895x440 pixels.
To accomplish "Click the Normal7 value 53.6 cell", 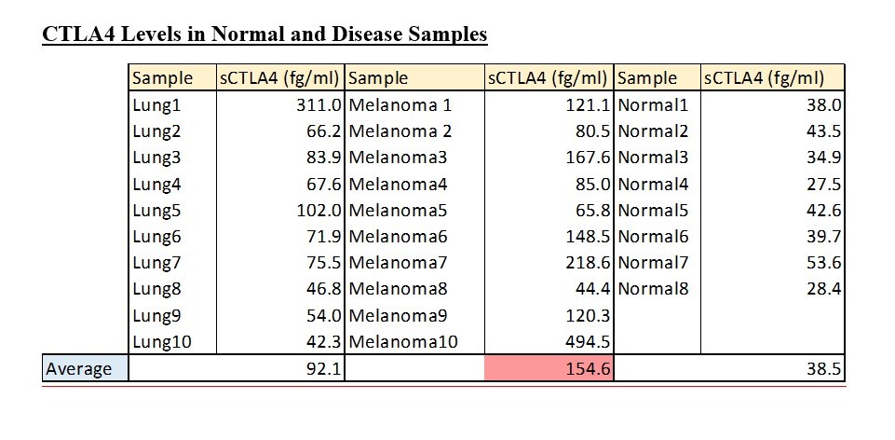I will [x=773, y=263].
